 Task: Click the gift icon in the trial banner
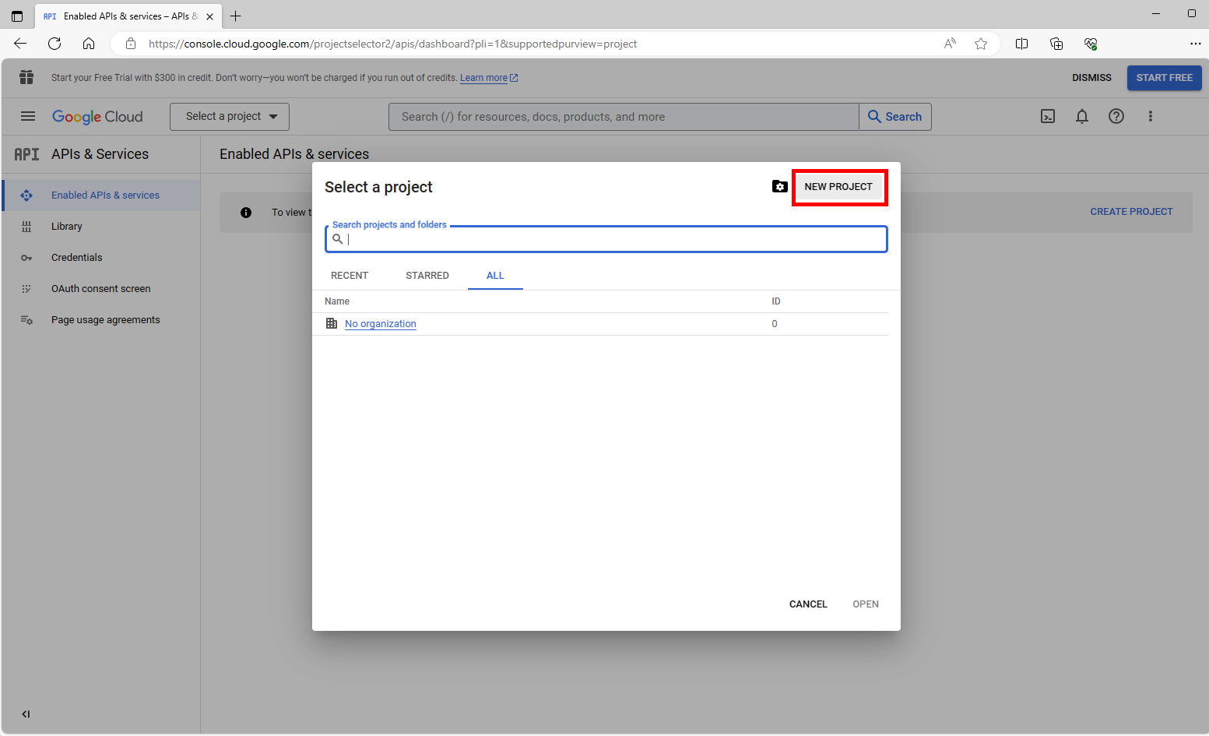pos(26,77)
